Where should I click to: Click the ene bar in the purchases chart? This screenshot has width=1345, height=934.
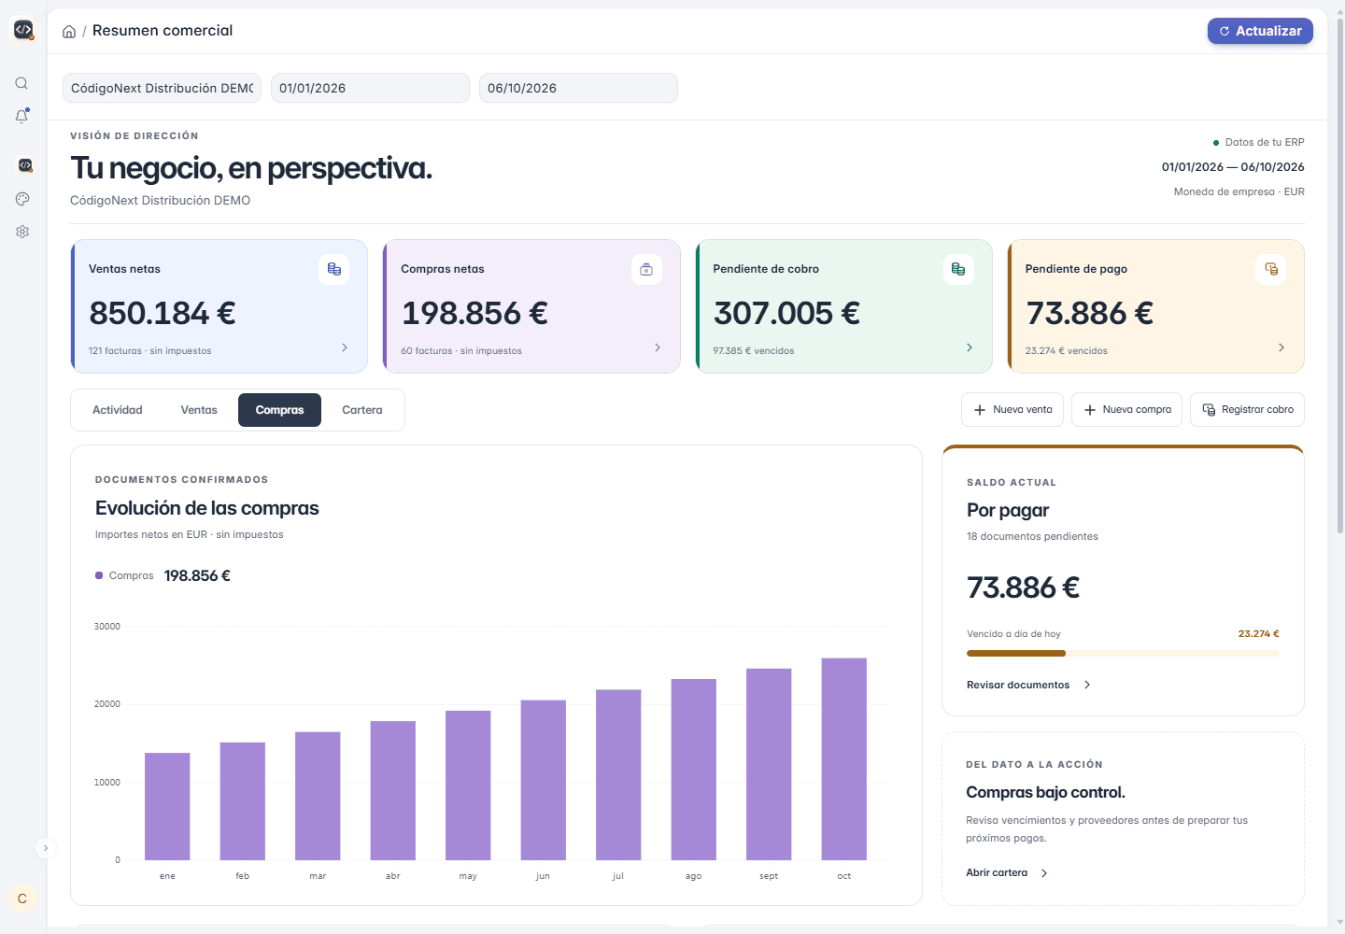167,806
